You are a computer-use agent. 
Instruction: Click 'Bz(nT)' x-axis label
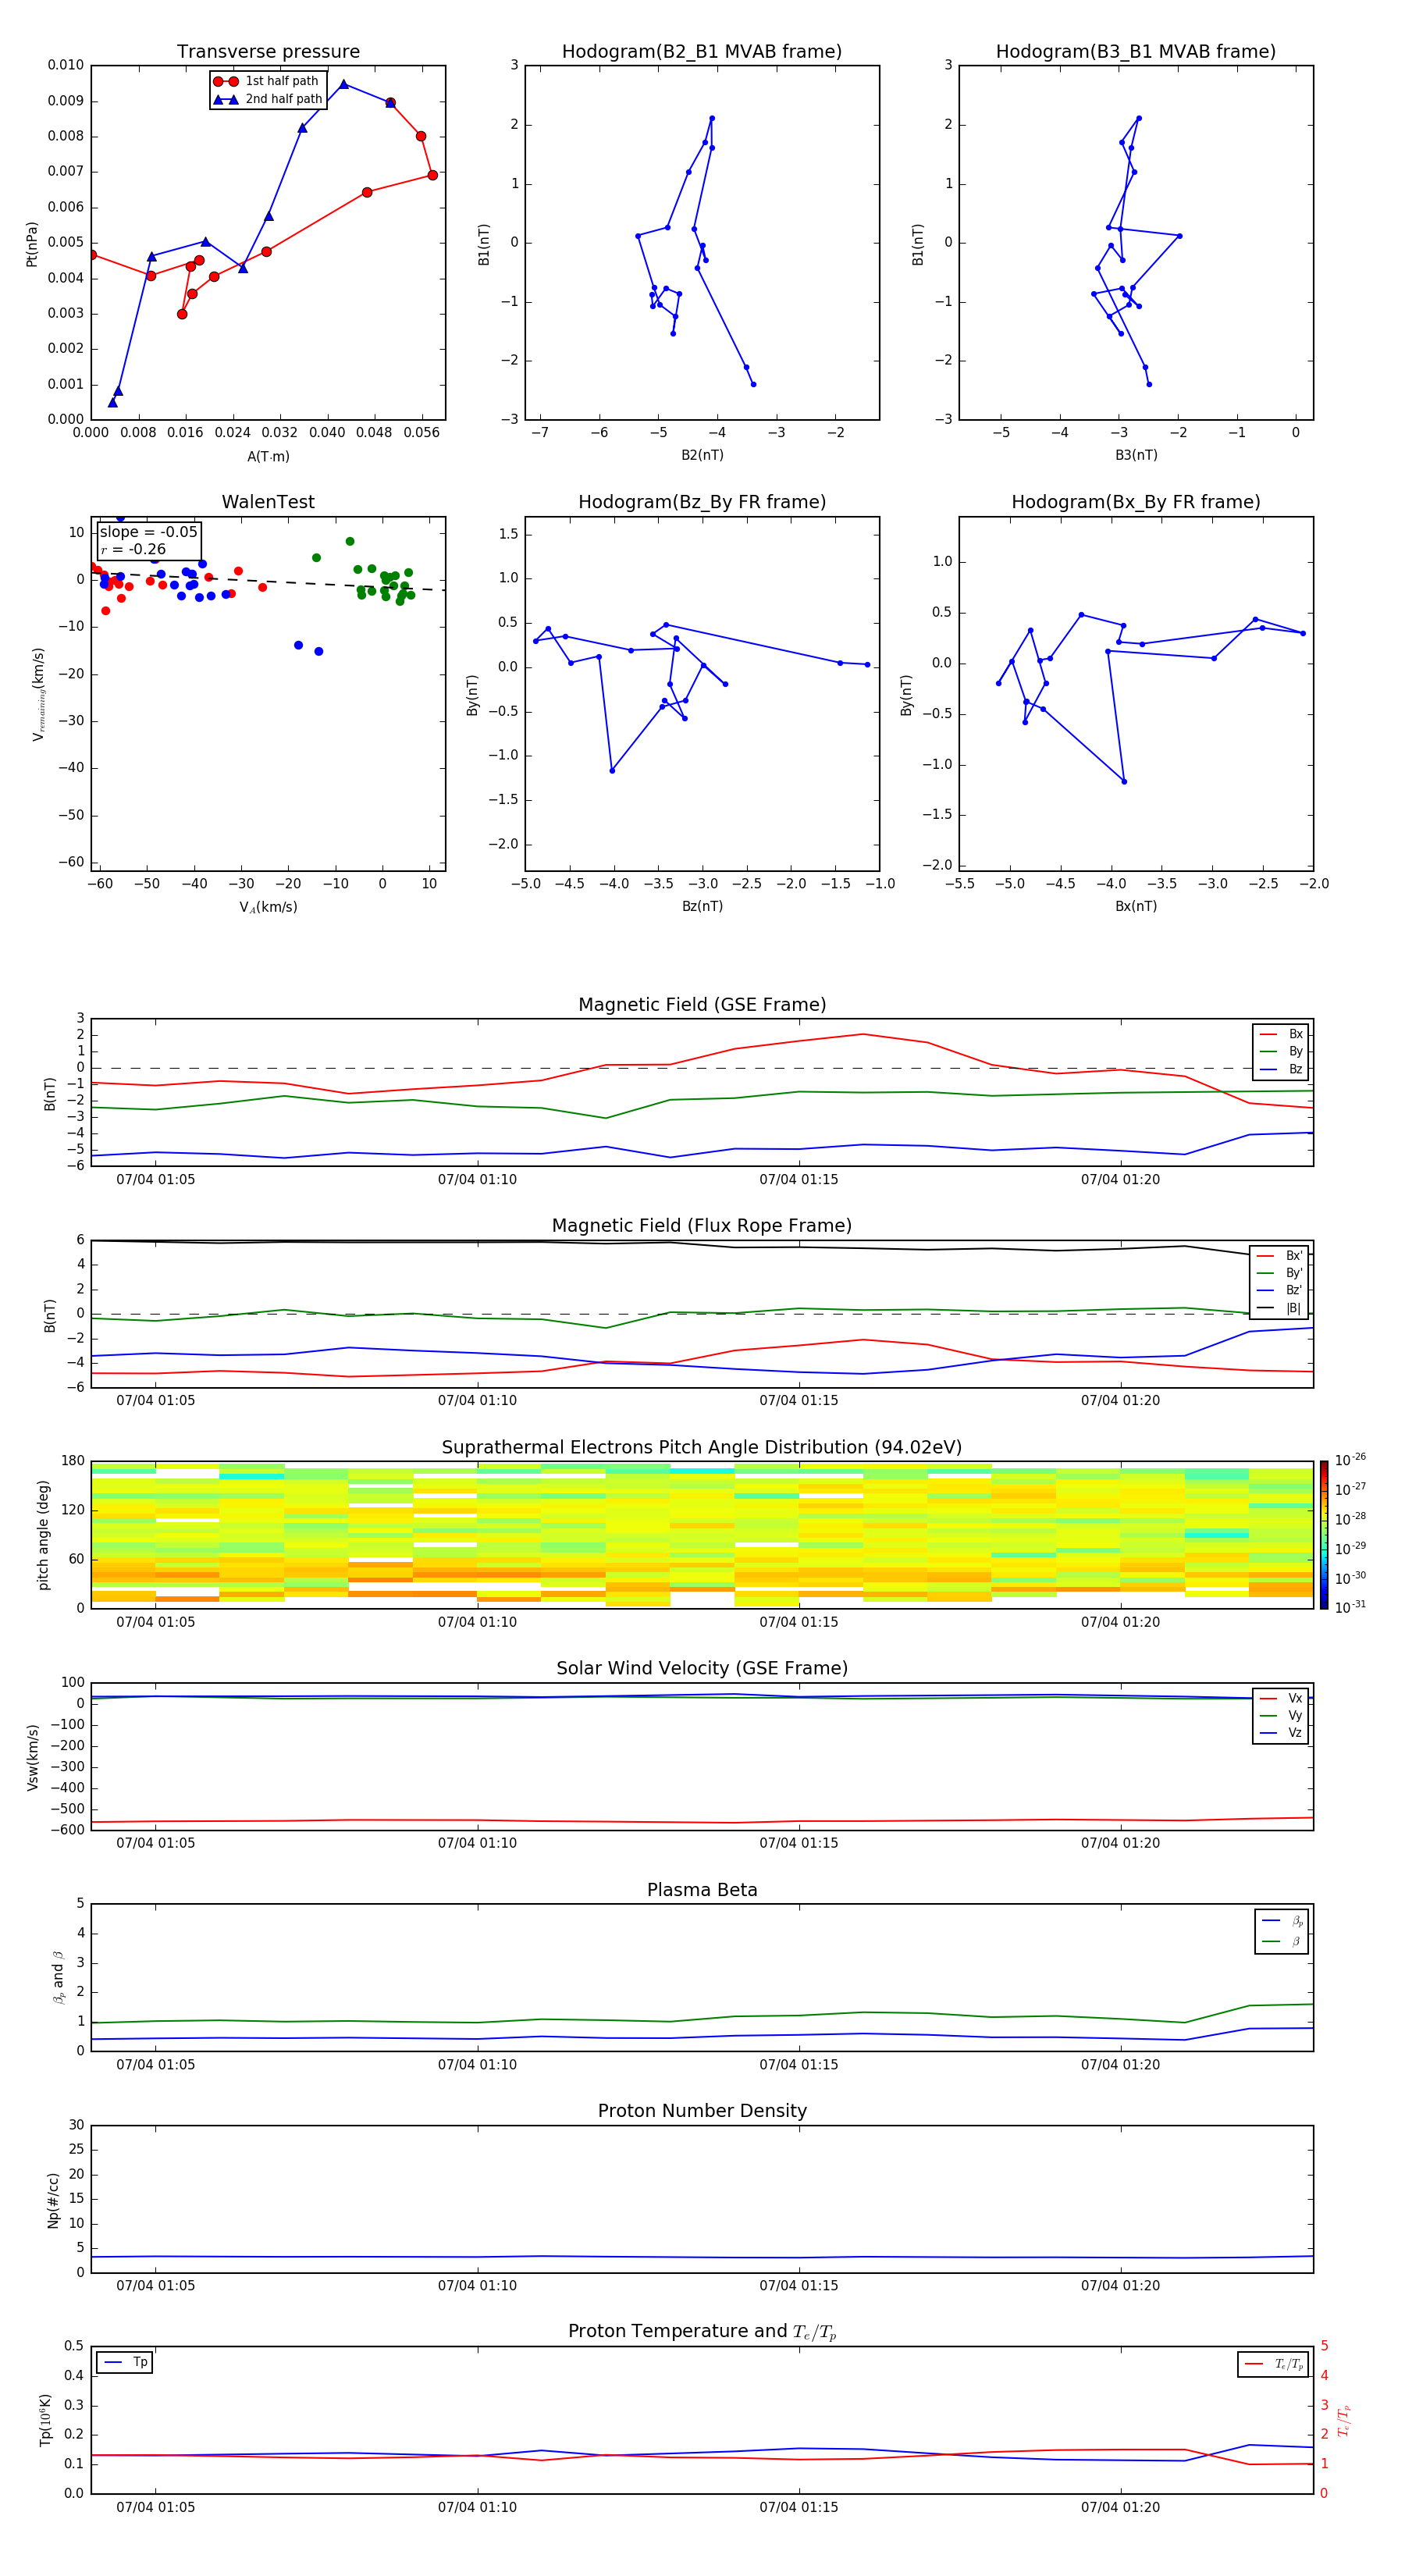[x=702, y=906]
